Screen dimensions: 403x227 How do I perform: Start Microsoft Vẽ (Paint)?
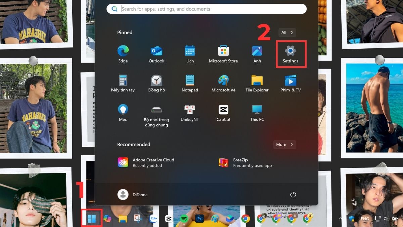223,82
